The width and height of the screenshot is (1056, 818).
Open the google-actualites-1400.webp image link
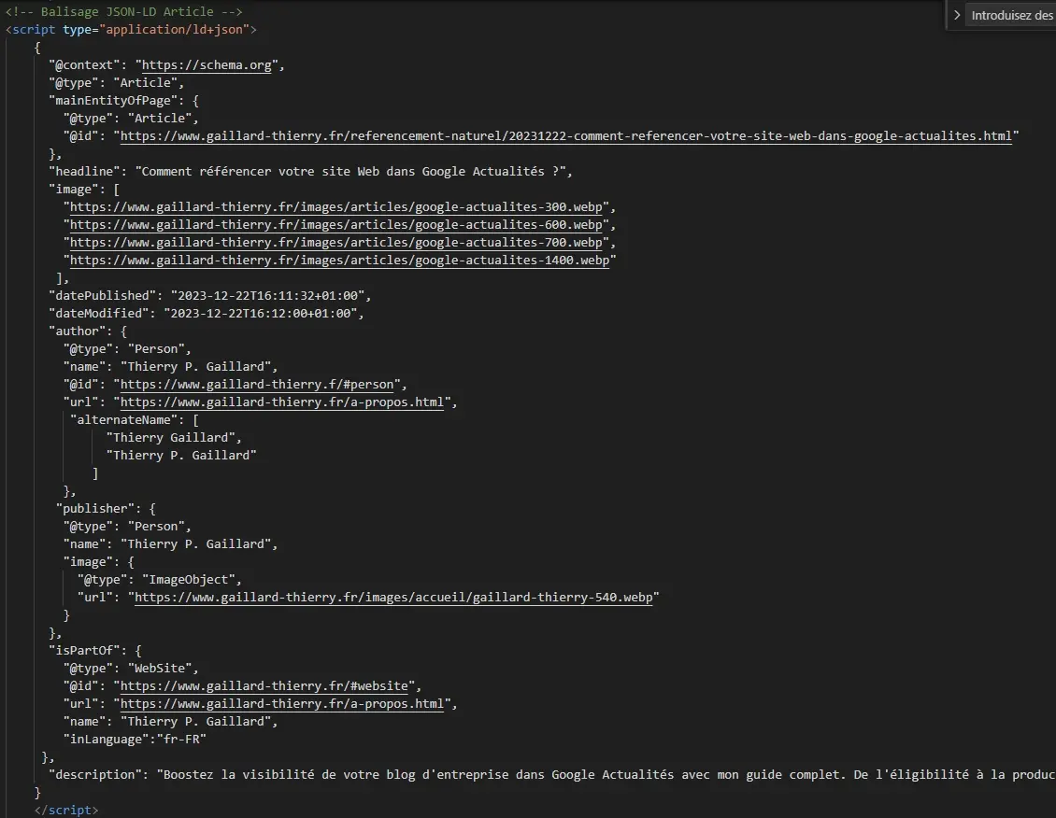[339, 261]
